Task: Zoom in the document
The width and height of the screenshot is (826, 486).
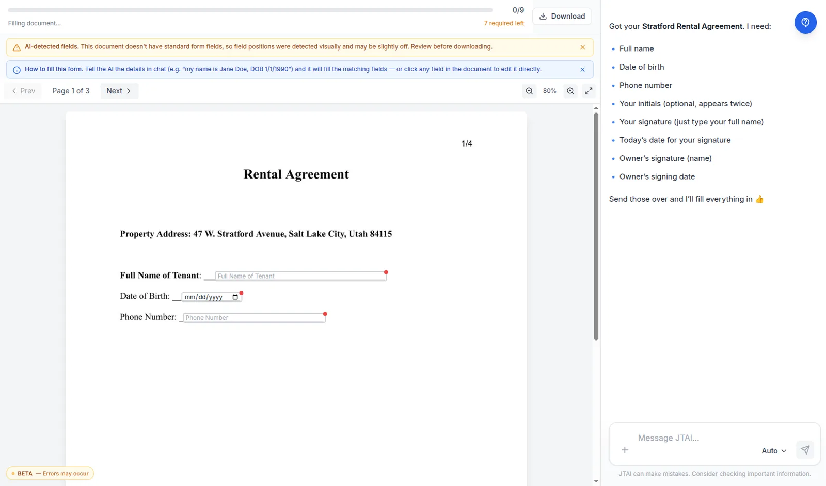Action: click(x=570, y=91)
